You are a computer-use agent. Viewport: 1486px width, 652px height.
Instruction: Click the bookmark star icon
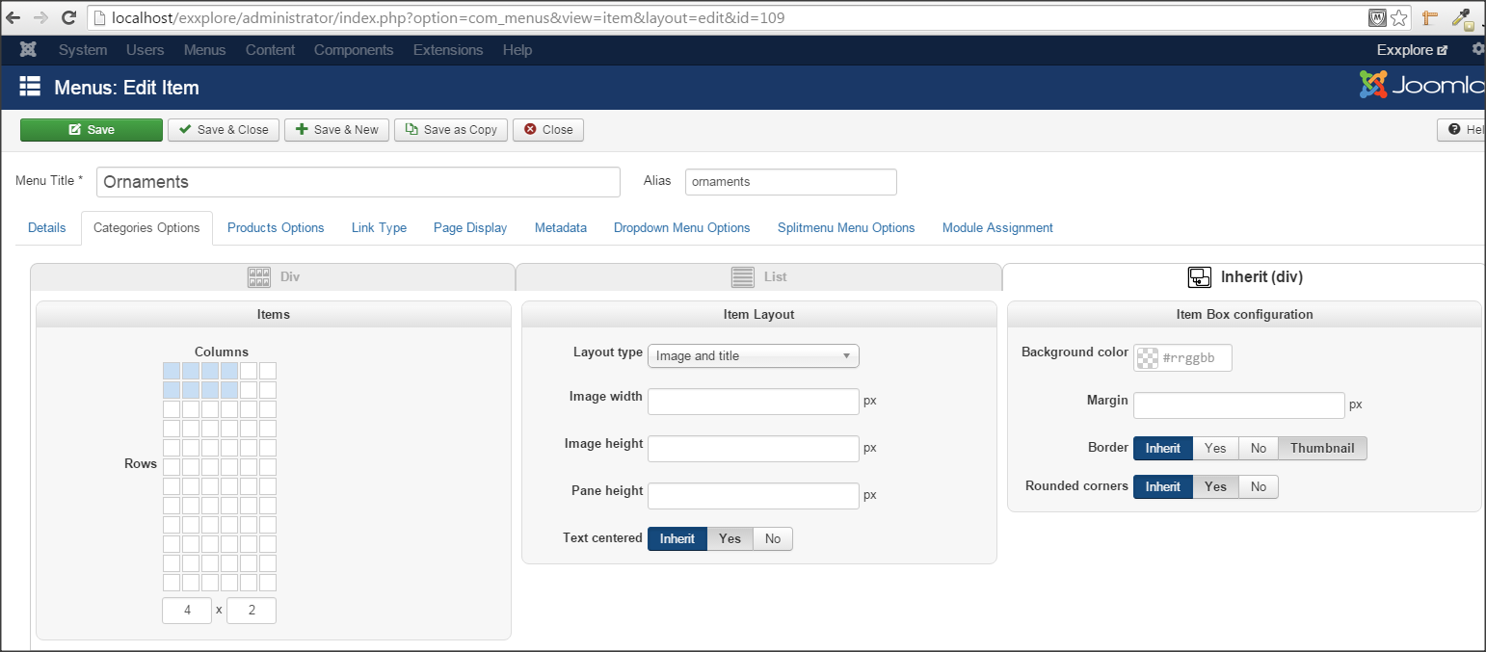[x=1400, y=18]
